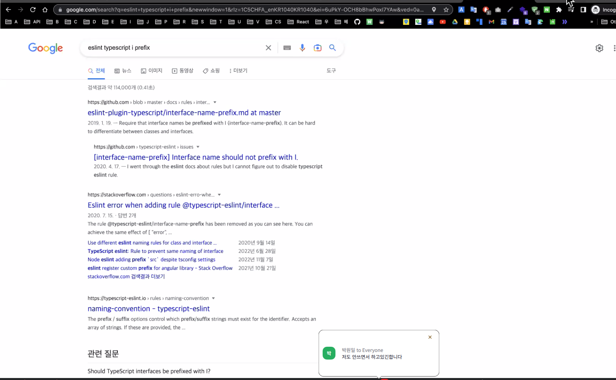Viewport: 616px width, 380px height.
Task: Open 'Node eslint adding prefix src' sublink
Action: click(x=151, y=260)
